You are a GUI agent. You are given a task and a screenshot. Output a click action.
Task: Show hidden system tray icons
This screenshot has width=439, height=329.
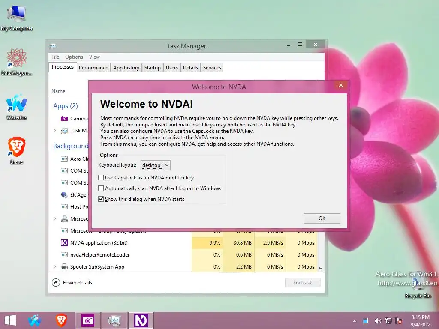click(x=355, y=321)
